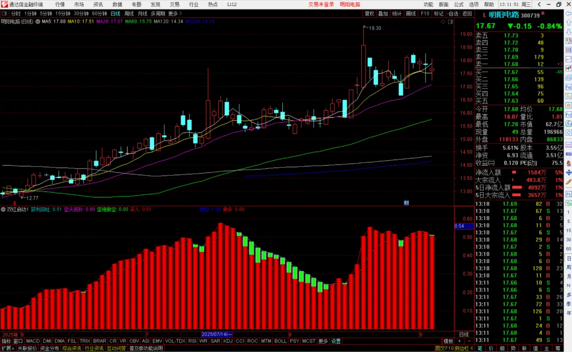Image resolution: width=572 pixels, height=352 pixels.
Task: Click the 2025/07/14 date marker on timeline
Action: 217,334
